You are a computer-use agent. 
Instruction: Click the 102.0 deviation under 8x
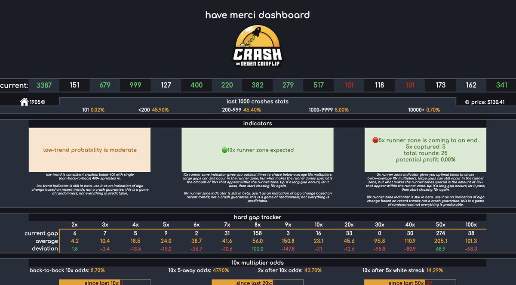258,248
